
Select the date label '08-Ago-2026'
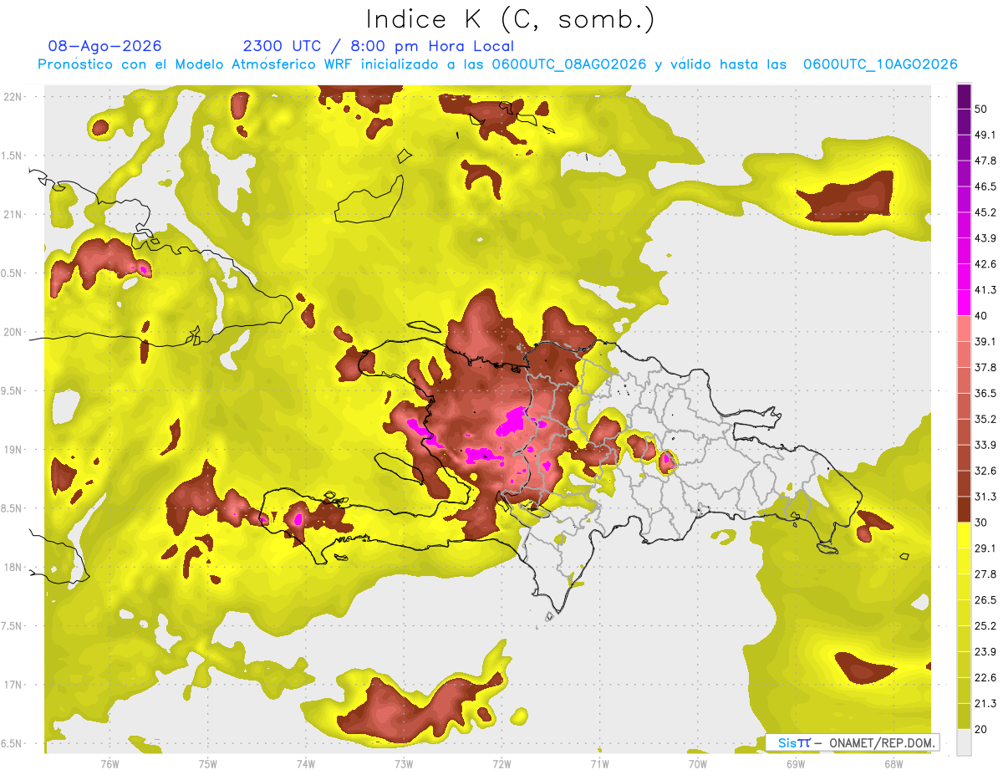pos(105,46)
